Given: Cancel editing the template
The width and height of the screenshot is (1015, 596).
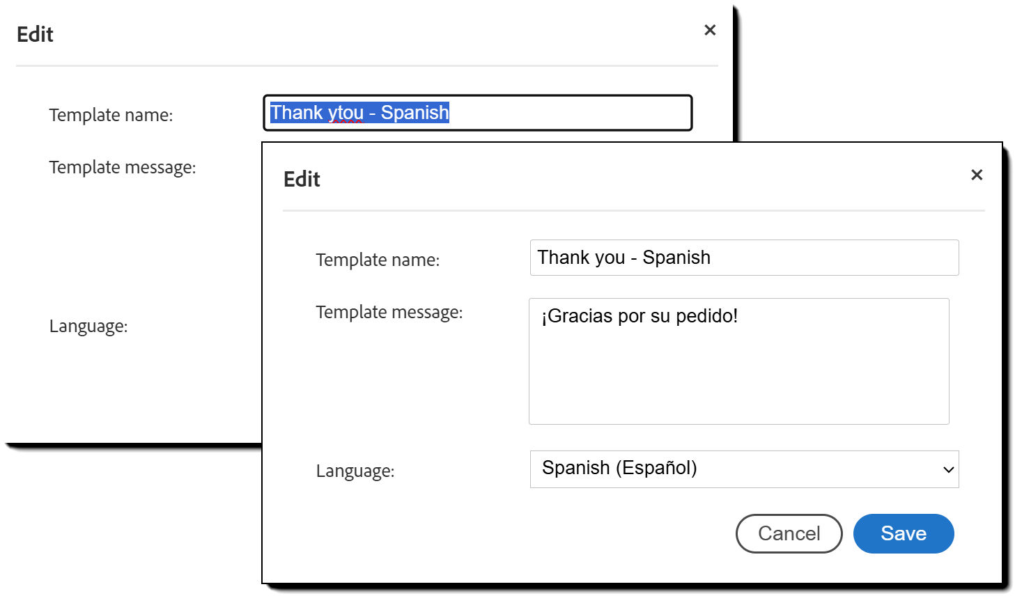Looking at the screenshot, I should coord(789,533).
